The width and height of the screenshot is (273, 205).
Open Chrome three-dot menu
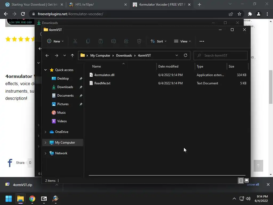click(x=267, y=14)
